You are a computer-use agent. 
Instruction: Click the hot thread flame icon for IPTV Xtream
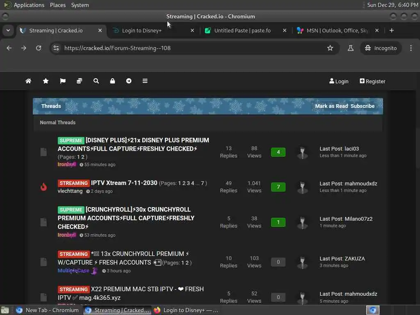[43, 187]
